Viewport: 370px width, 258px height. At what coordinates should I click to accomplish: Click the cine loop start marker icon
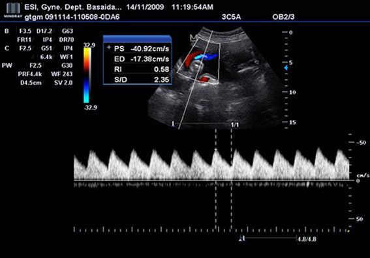242,238
